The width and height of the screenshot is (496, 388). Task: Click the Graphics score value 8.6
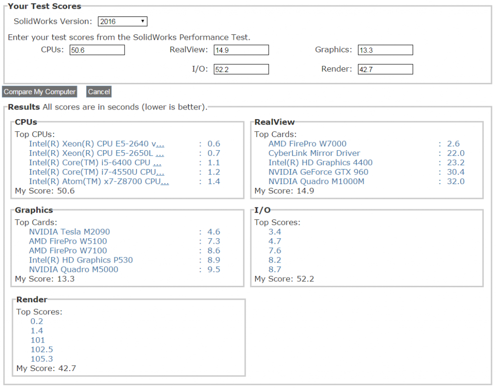[214, 251]
